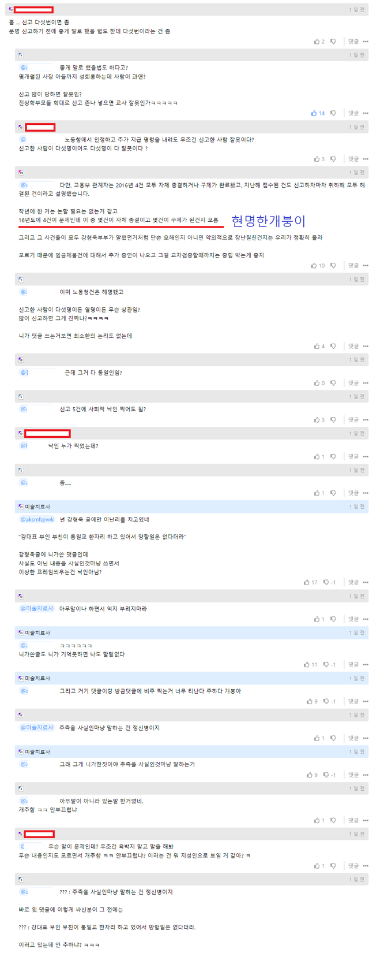The image size is (369, 960).
Task: Toggle like on the 0-like comment
Action: point(317,383)
